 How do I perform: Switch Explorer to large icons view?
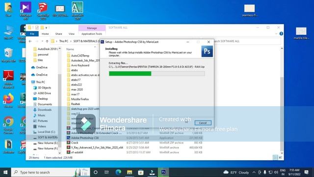coord(280,157)
